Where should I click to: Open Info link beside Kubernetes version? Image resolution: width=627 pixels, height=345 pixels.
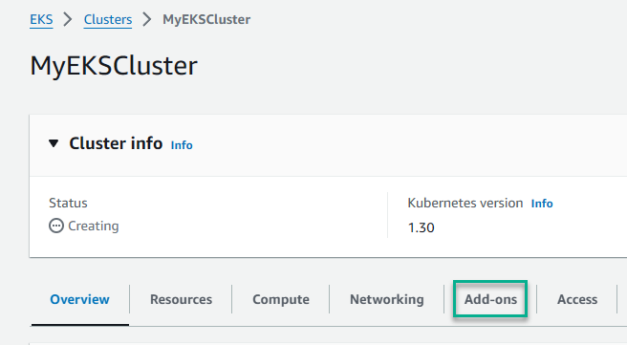click(542, 204)
